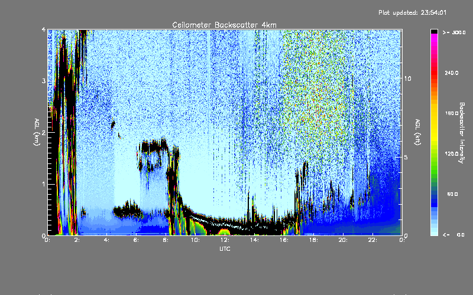473x295 pixels.
Task: Click the "20:" UTC hour tick label
Action: pos(343,240)
